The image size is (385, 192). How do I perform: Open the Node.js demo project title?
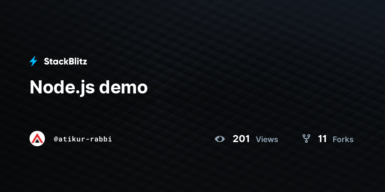(89, 87)
